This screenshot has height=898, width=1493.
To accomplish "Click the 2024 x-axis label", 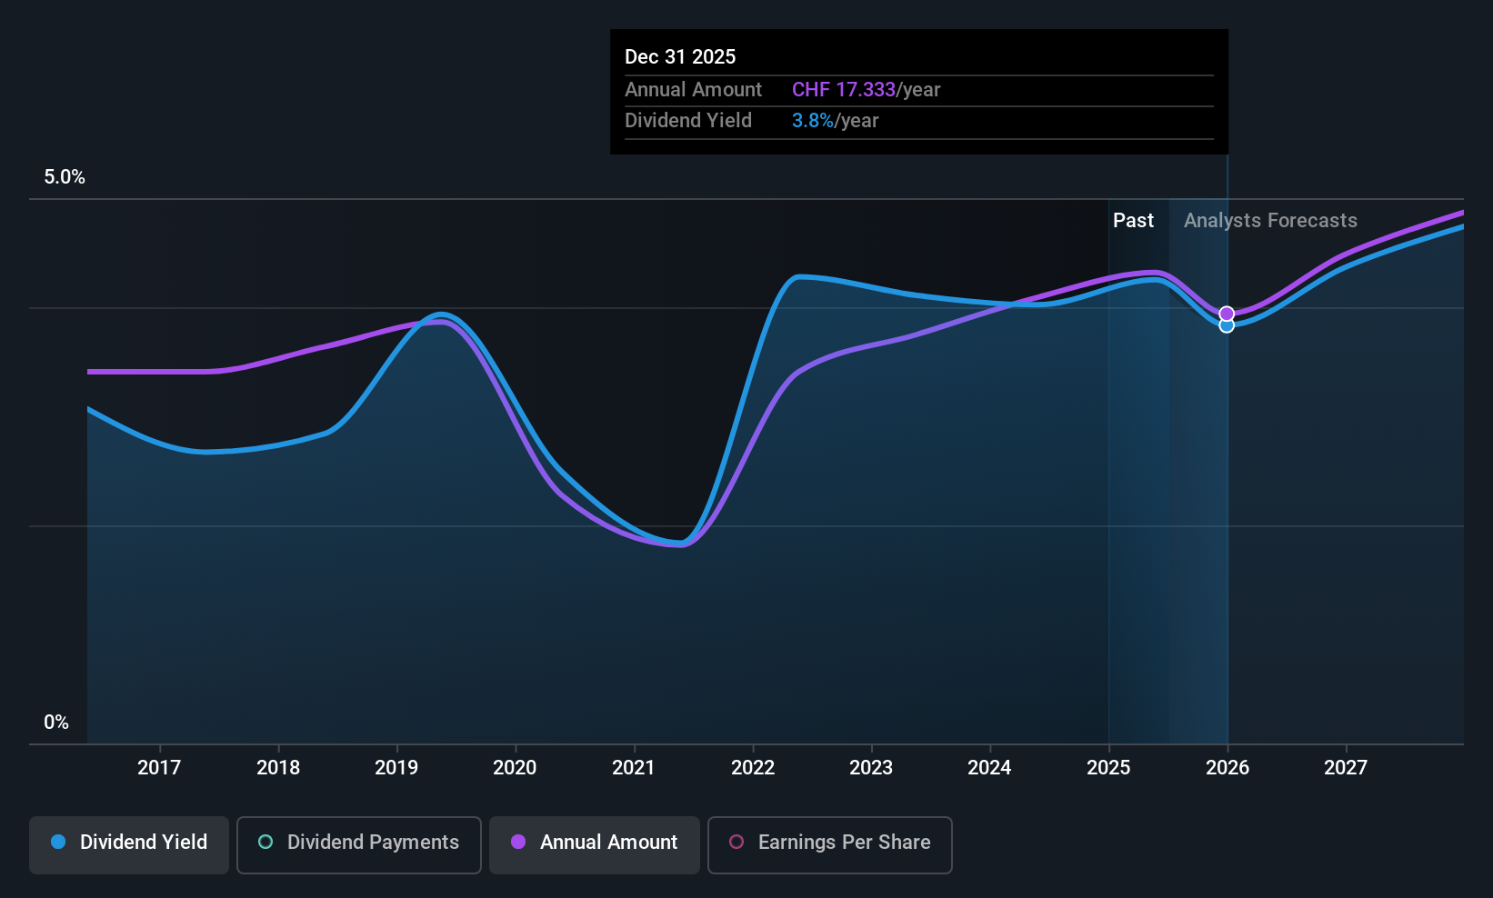I will [989, 768].
